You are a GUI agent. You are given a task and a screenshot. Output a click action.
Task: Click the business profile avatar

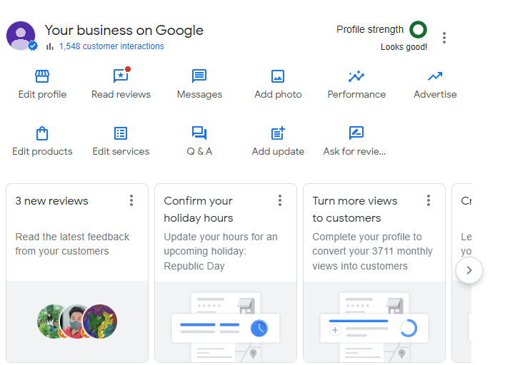(21, 36)
